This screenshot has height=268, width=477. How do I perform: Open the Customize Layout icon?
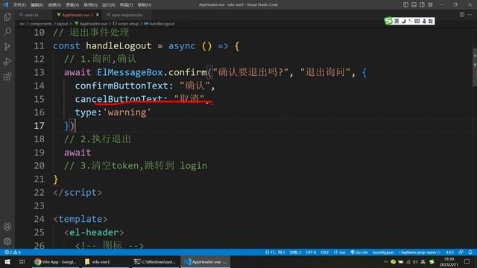pyautogui.click(x=430, y=4)
